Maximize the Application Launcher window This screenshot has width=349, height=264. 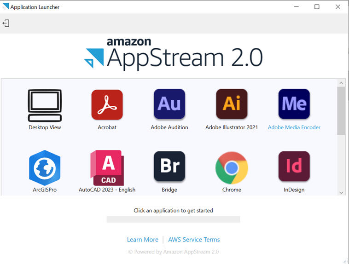coord(317,7)
